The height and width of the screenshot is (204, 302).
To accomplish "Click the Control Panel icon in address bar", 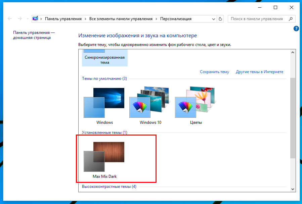I will point(35,19).
